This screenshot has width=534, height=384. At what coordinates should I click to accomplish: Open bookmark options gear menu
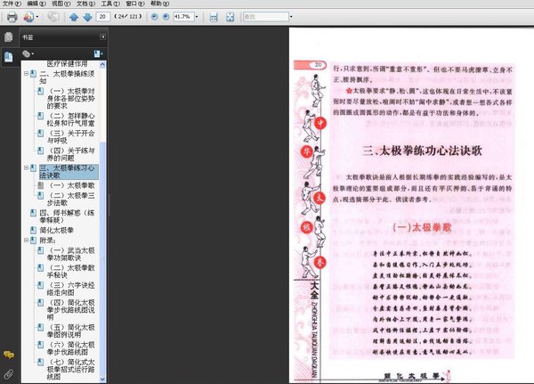(28, 53)
